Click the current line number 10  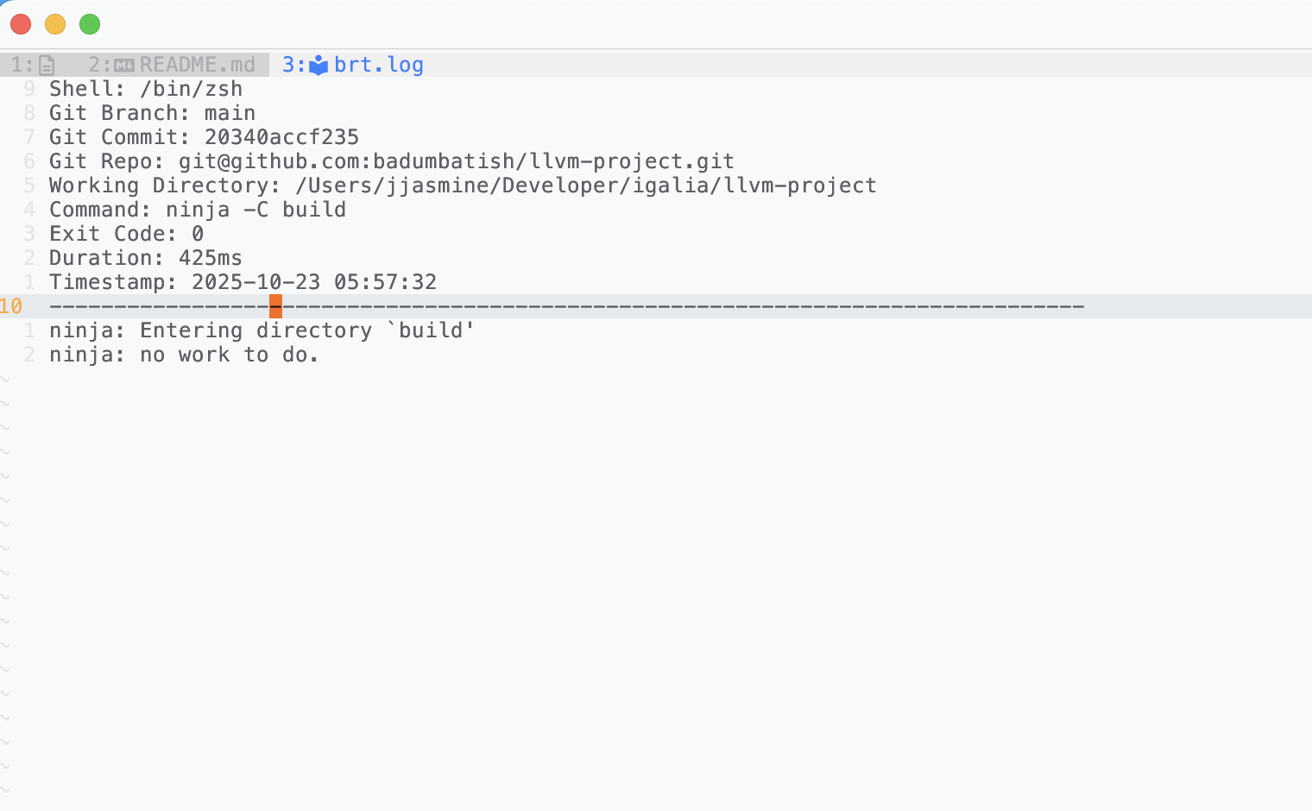pyautogui.click(x=11, y=306)
